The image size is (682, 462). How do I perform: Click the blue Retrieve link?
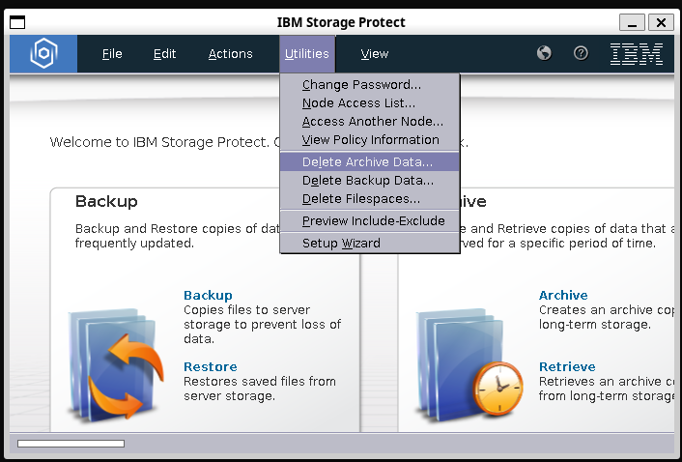point(567,366)
